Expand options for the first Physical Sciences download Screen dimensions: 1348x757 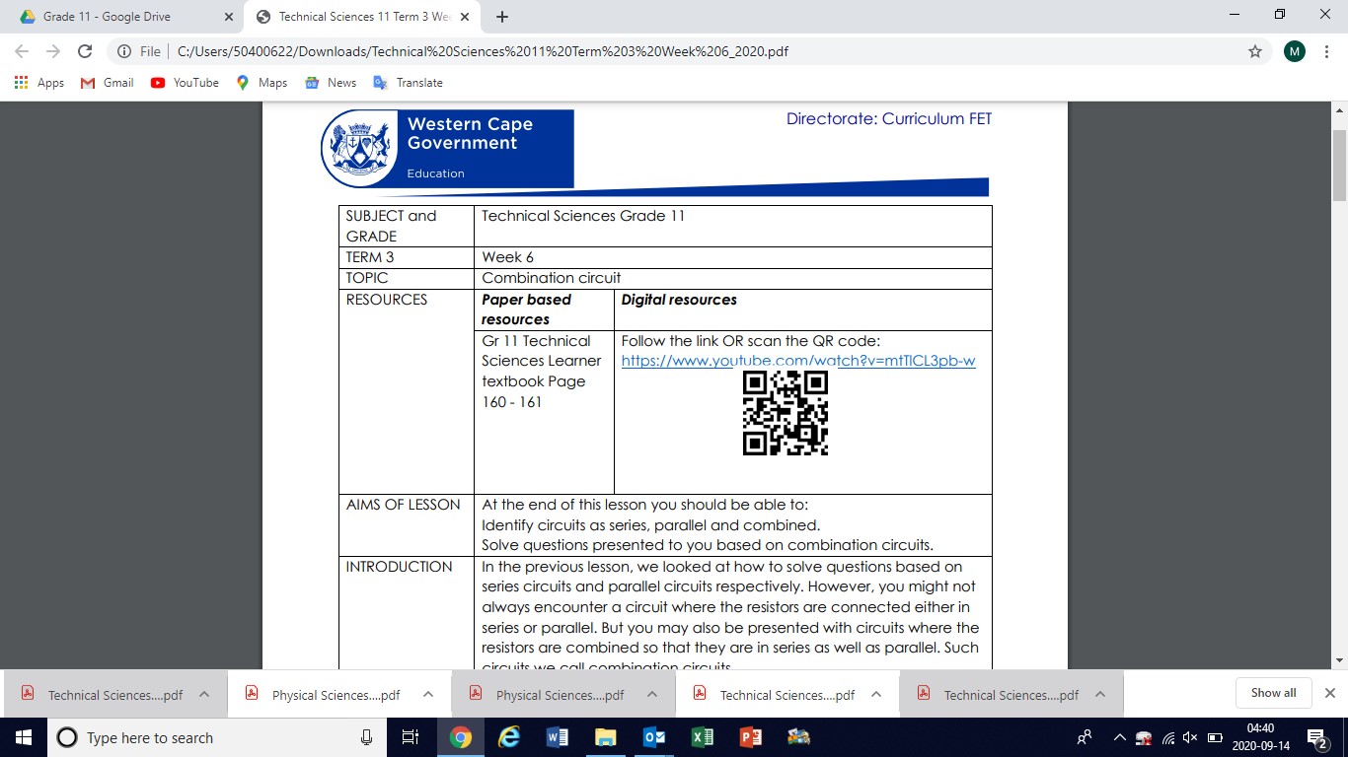pyautogui.click(x=428, y=695)
